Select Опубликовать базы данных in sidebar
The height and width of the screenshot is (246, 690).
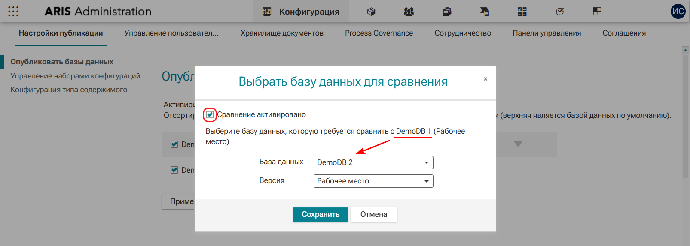click(x=62, y=62)
